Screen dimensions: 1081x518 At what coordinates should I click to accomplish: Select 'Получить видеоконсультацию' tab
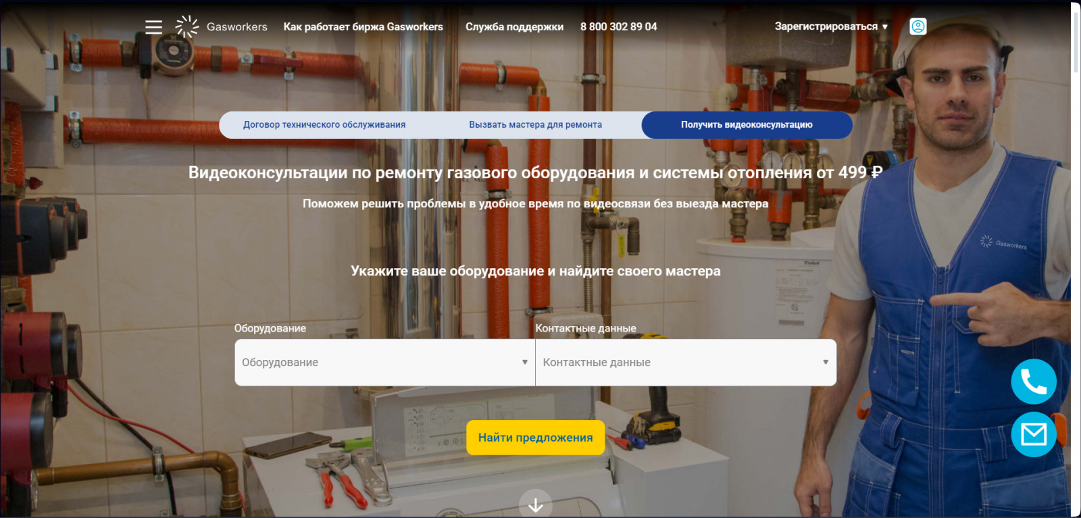[x=747, y=125]
